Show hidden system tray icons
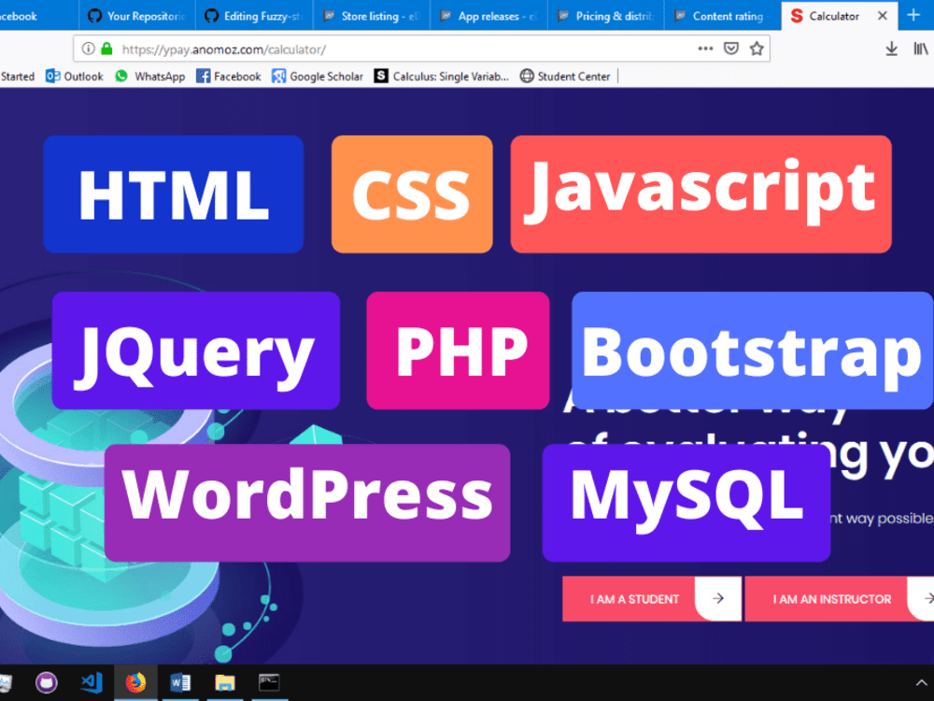 [921, 682]
